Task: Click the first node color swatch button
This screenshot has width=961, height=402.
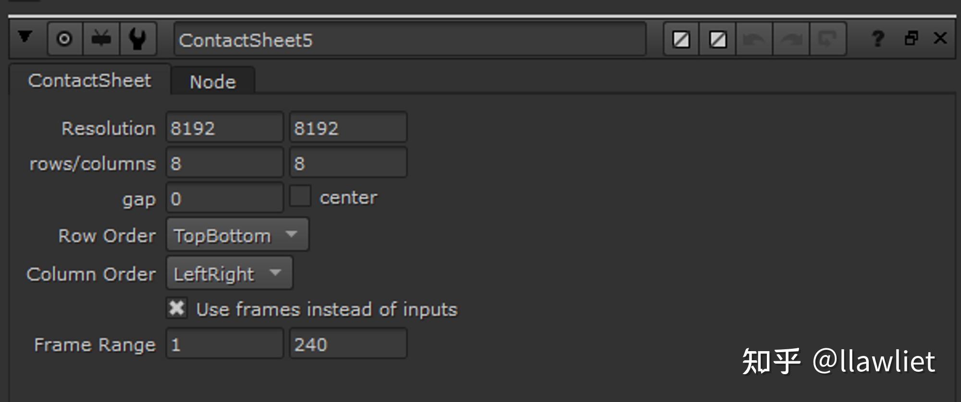Action: (x=681, y=39)
